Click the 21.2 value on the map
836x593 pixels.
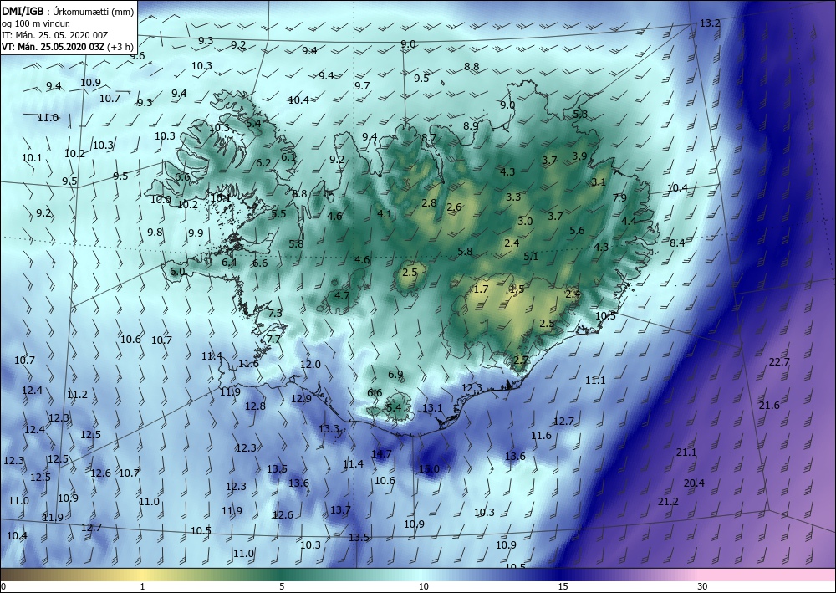[x=667, y=502]
